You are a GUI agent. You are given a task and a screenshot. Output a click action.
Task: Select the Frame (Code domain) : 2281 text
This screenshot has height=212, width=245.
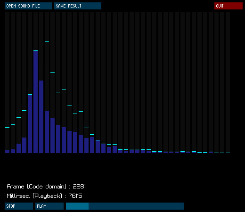pos(46,187)
